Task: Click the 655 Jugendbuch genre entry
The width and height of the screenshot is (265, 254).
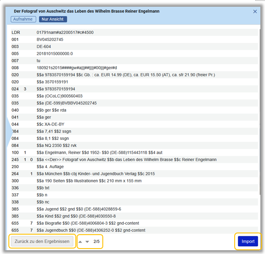Action: pyautogui.click(x=91, y=230)
